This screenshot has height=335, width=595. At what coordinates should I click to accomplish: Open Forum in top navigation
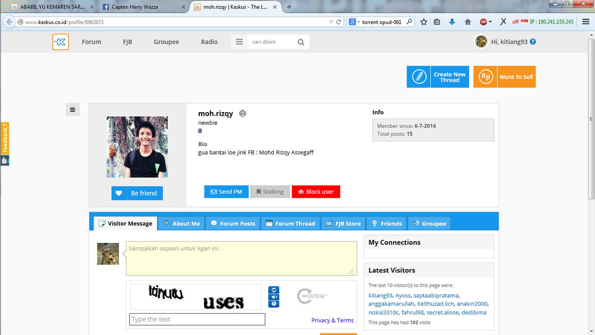click(92, 42)
